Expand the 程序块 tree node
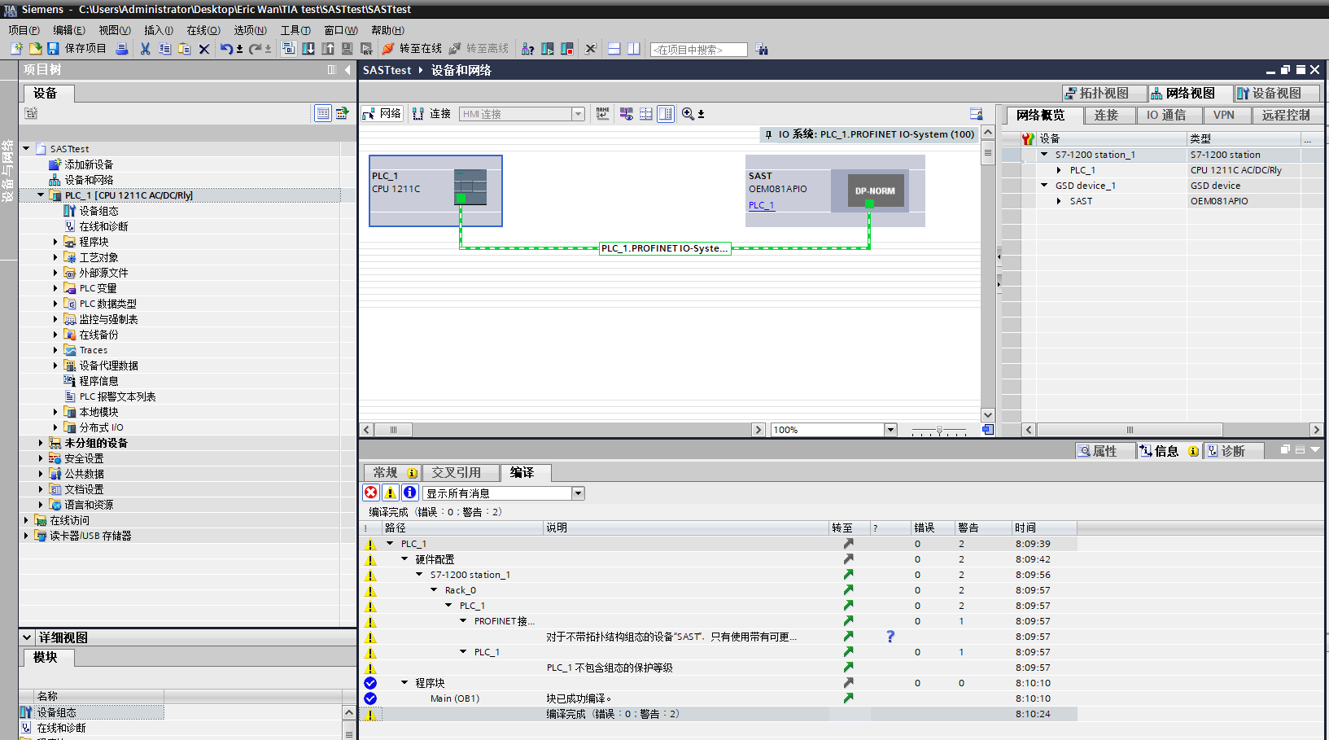The image size is (1329, 740). (55, 242)
